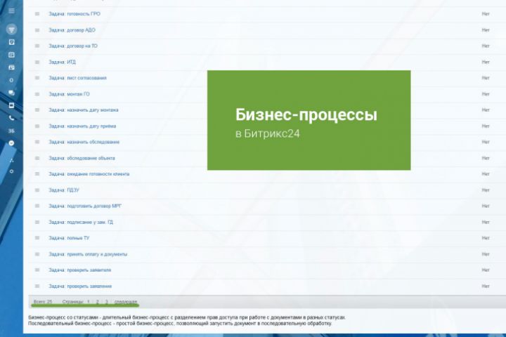Open template Задача: договор АДО

point(72,30)
